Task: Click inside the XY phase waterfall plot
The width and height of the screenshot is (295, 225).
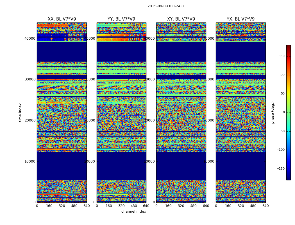Action: [x=181, y=112]
